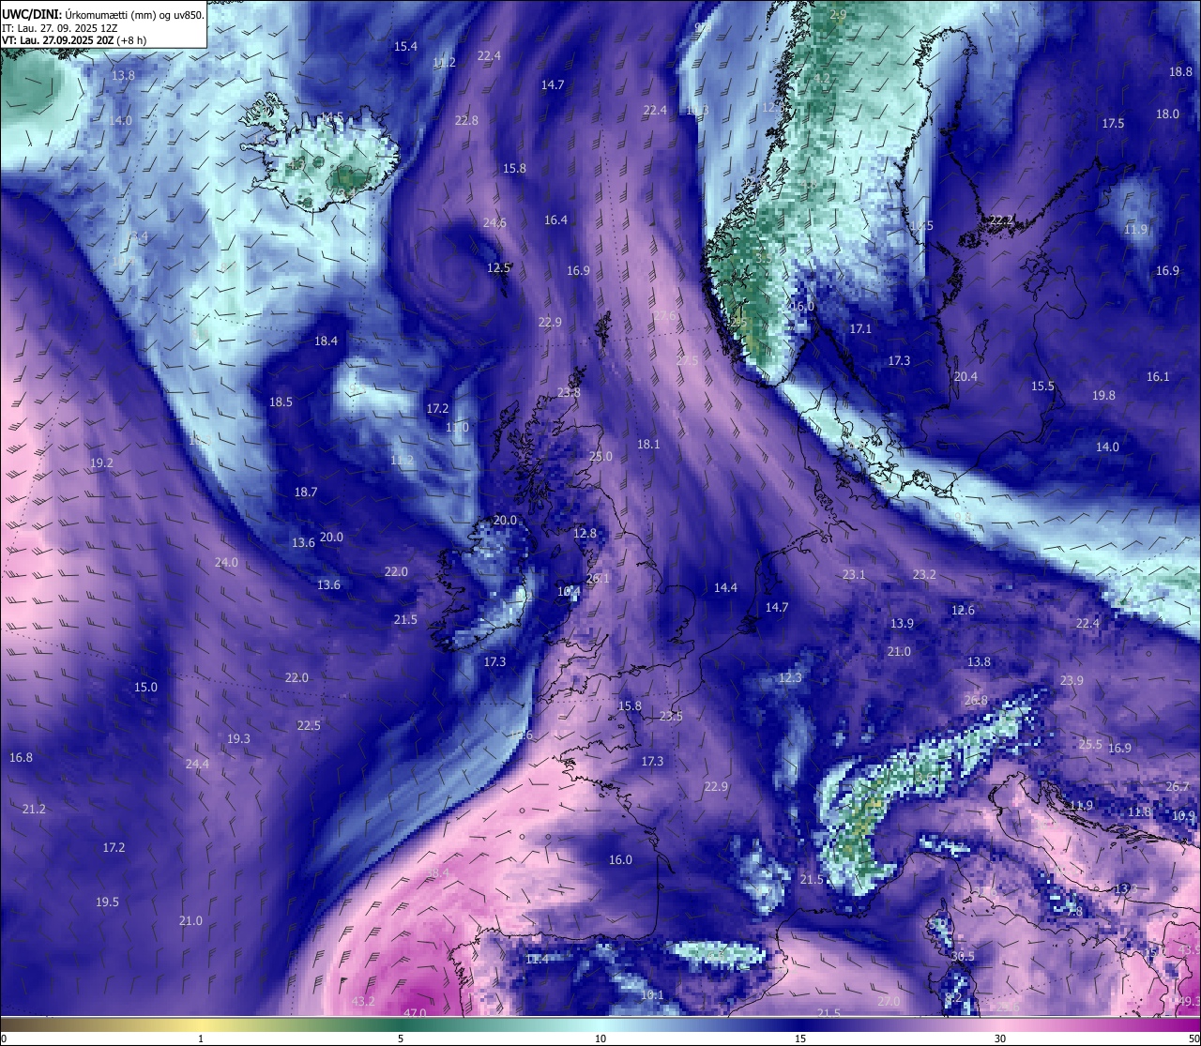The image size is (1201, 1046).
Task: Click the map value 24.6
Action: pyautogui.click(x=494, y=222)
